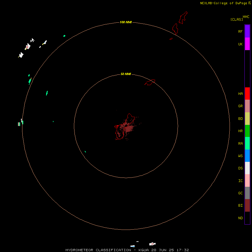Click the HR legend label
The image size is (252, 252).
coord(240,131)
